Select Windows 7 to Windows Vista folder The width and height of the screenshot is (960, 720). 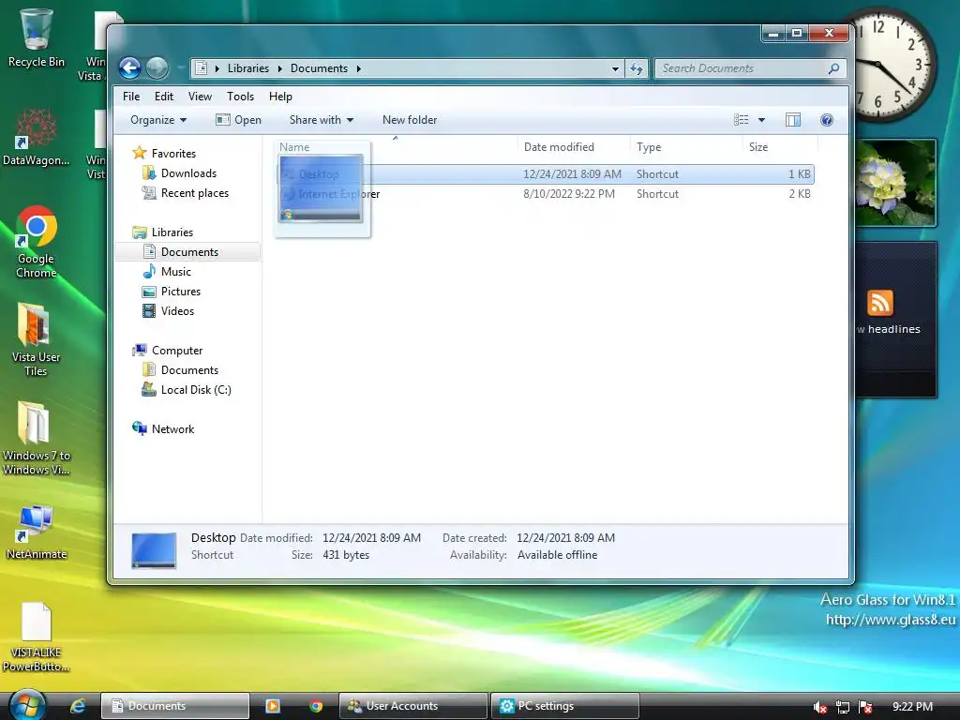point(37,438)
